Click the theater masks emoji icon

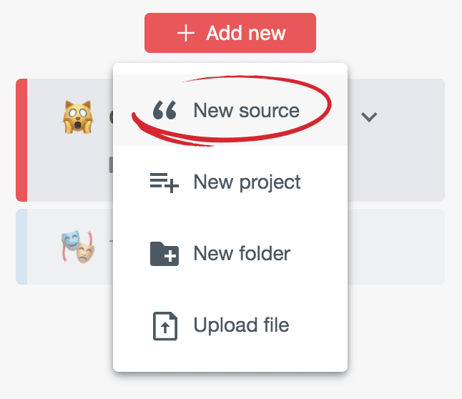[77, 245]
